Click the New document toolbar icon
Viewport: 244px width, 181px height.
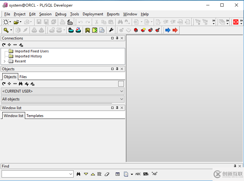pos(6,22)
